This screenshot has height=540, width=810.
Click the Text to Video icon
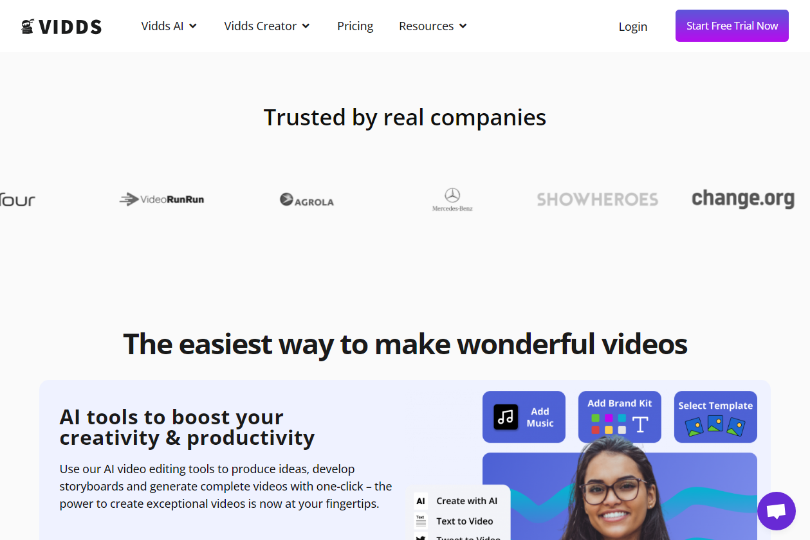(421, 521)
